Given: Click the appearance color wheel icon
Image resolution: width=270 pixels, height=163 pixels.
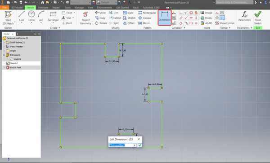Looking at the screenshot, I should coord(94,2).
